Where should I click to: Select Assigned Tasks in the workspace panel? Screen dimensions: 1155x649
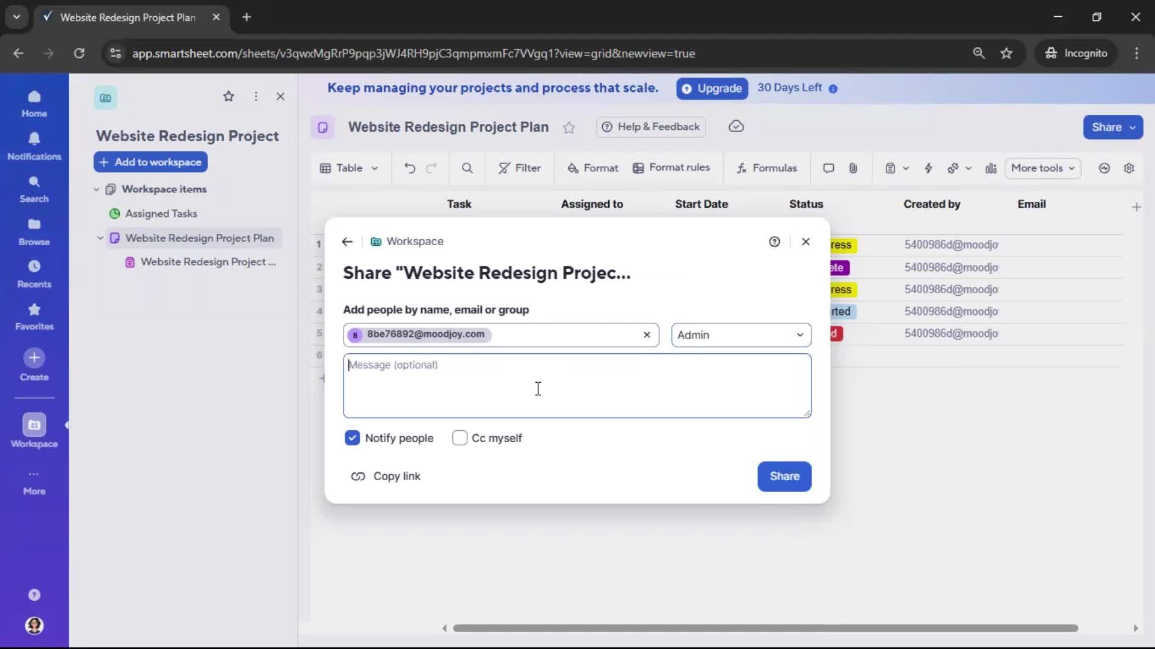161,213
